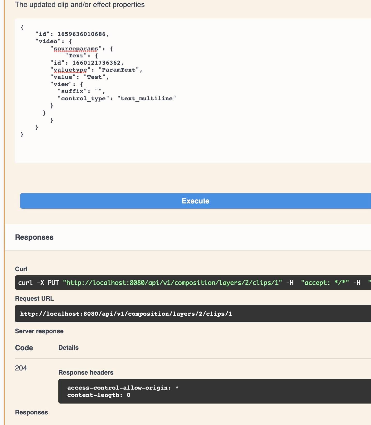Click the "ParamText" value in the request body

(x=119, y=70)
